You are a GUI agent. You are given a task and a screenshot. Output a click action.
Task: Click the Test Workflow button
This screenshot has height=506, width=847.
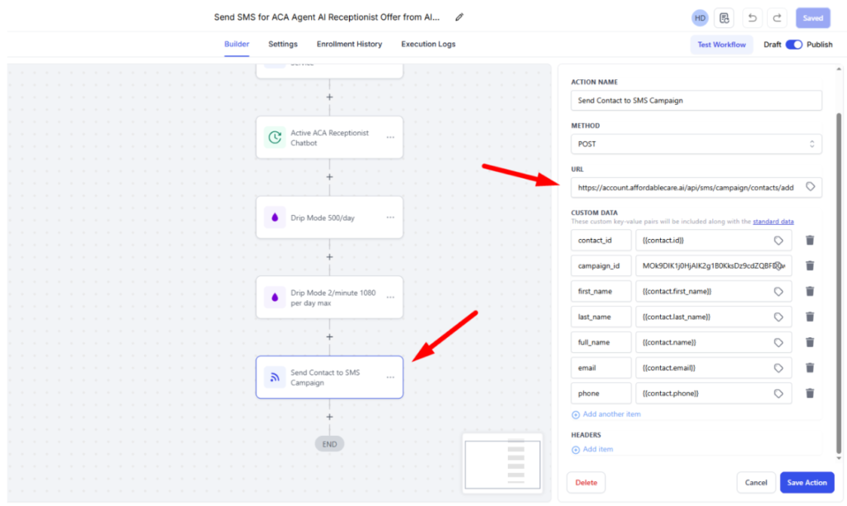point(721,45)
